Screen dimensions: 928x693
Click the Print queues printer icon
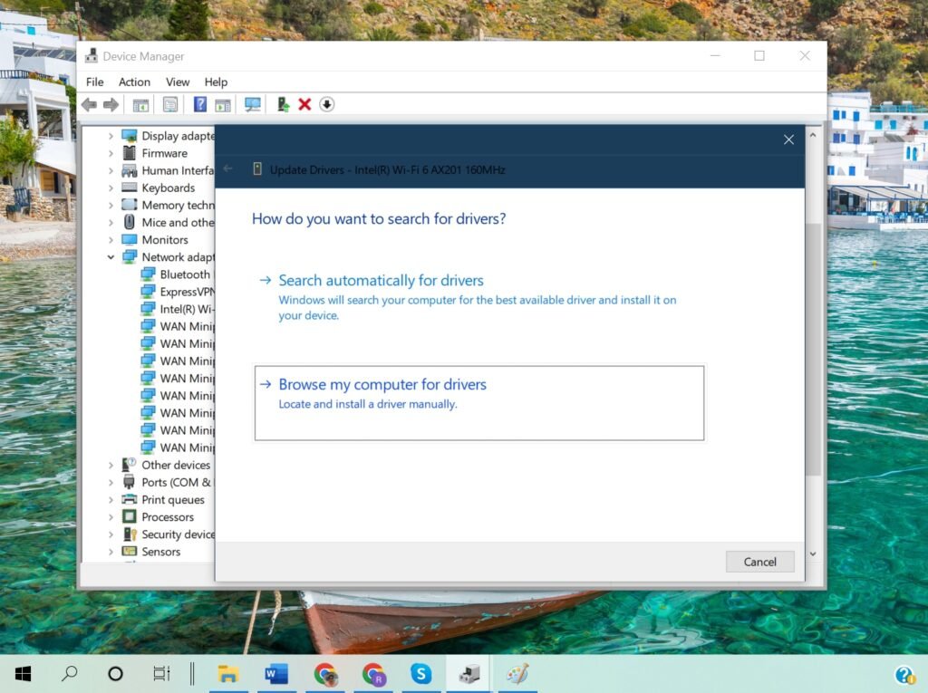tap(129, 499)
